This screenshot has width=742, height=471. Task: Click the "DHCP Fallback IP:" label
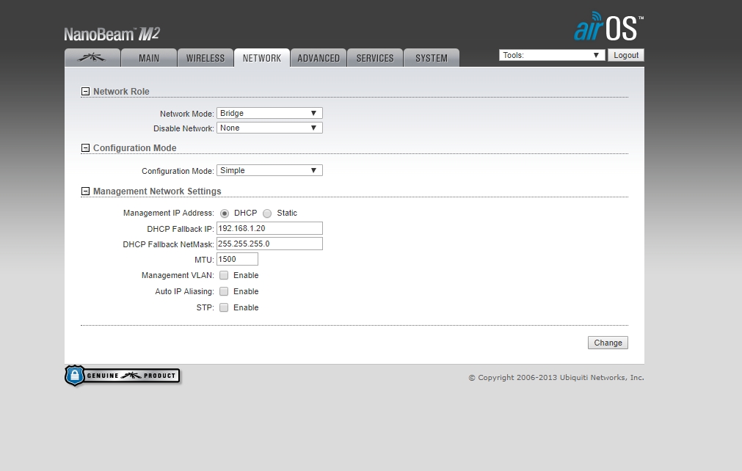tap(181, 229)
